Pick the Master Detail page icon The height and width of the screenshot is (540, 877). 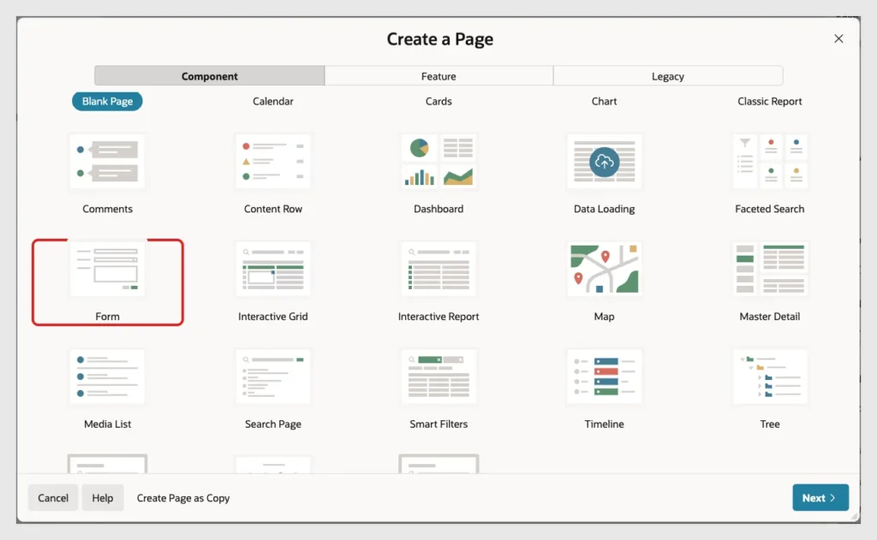[x=770, y=269]
